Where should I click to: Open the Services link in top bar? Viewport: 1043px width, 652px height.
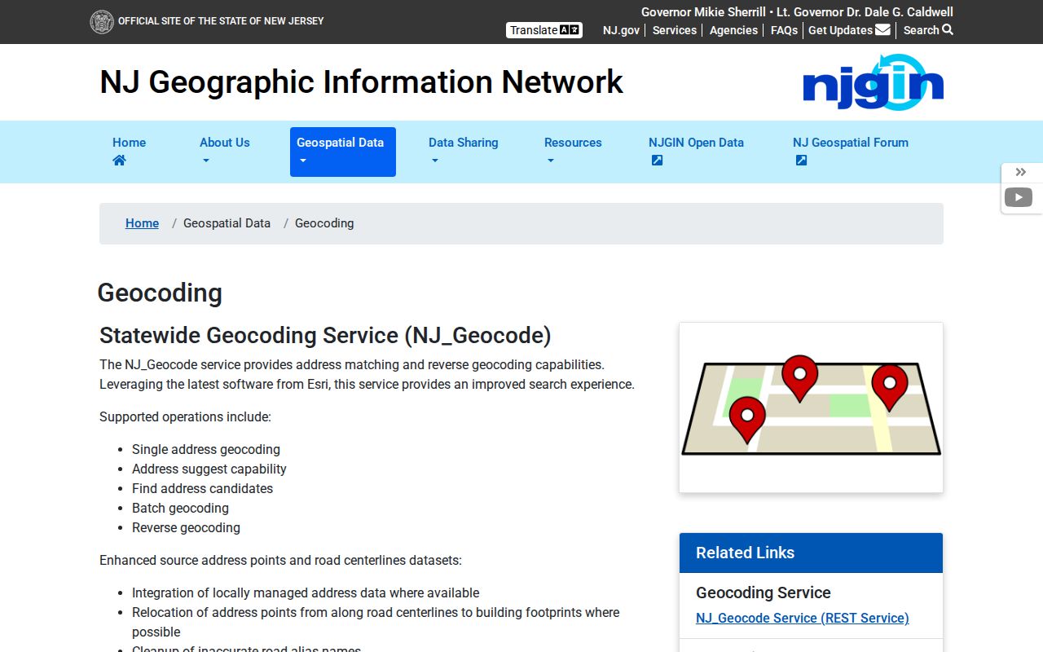point(675,30)
